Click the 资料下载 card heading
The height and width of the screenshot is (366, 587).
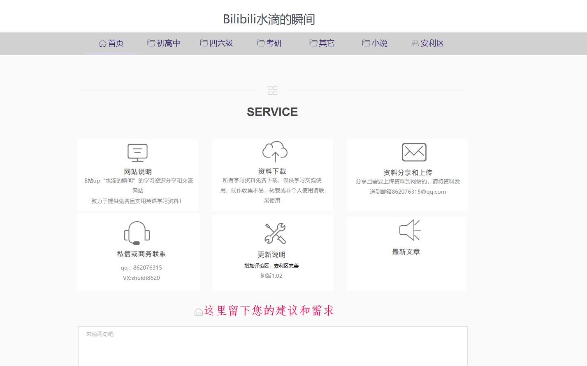point(272,171)
